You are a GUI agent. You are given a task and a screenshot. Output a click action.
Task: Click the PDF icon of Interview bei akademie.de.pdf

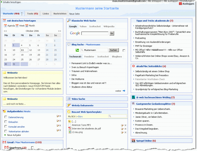coord(70,128)
